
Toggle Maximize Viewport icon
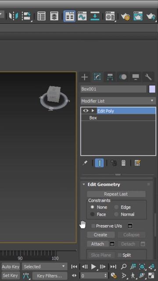(x=151, y=275)
